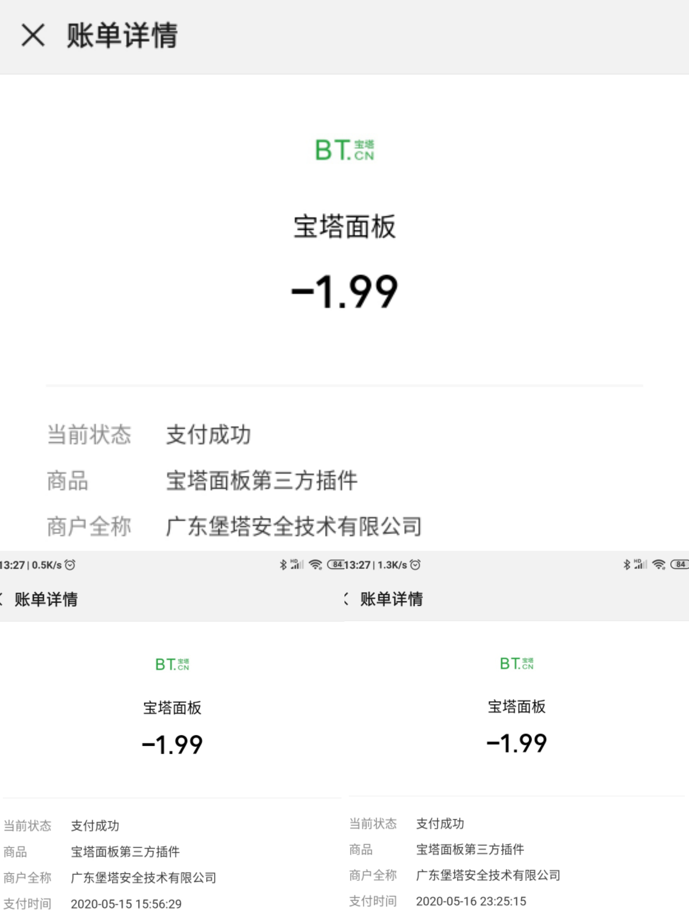Tap the alarm clock icon beside 0.5K/s
Image resolution: width=689 pixels, height=918 pixels.
(70, 565)
